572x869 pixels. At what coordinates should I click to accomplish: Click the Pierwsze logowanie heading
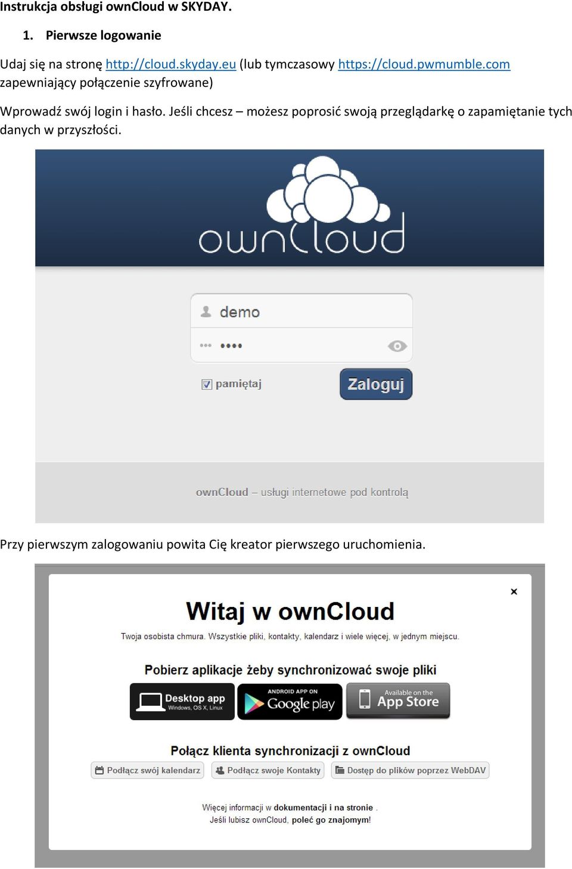coord(103,35)
